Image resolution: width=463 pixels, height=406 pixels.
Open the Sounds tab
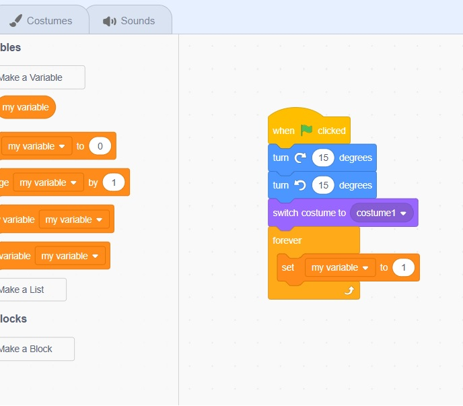pyautogui.click(x=129, y=21)
